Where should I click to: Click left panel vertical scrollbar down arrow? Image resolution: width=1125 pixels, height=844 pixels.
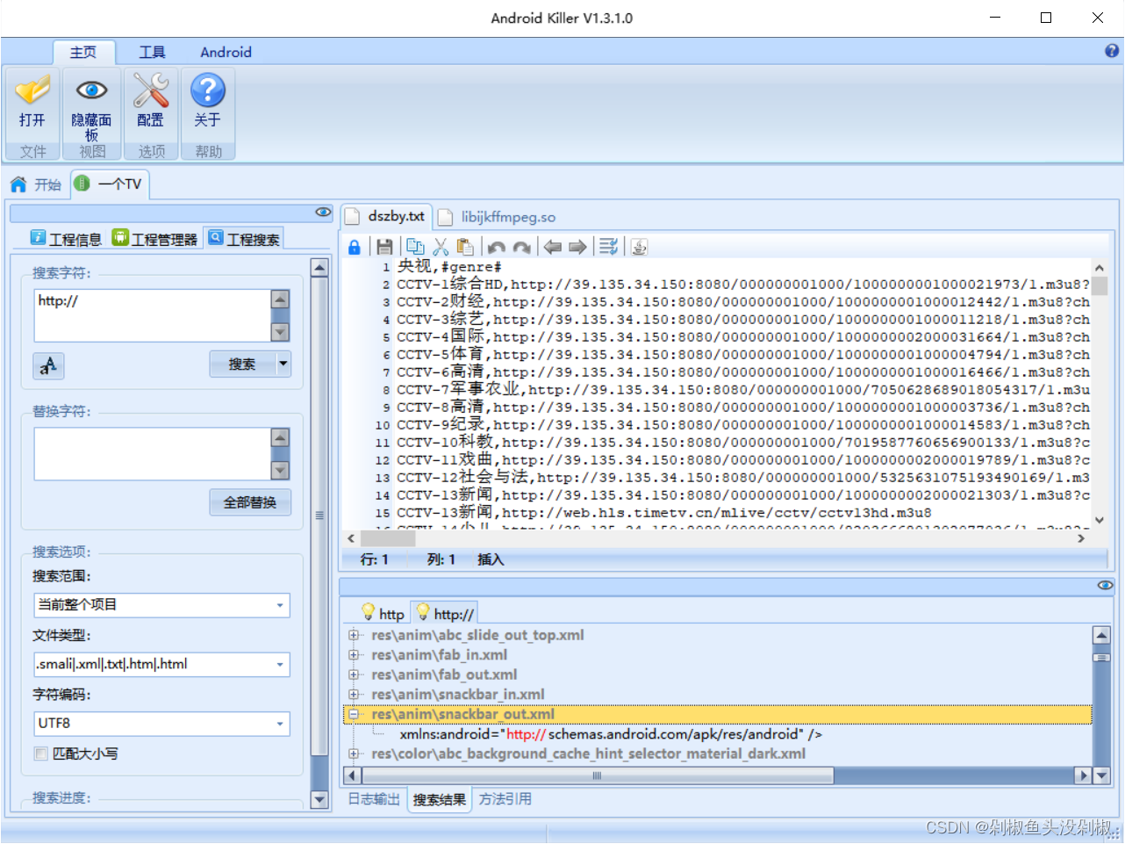point(319,800)
